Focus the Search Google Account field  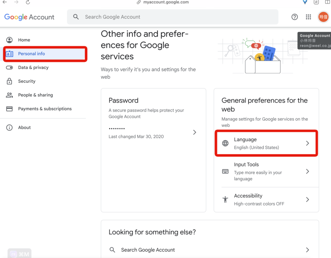(x=173, y=17)
